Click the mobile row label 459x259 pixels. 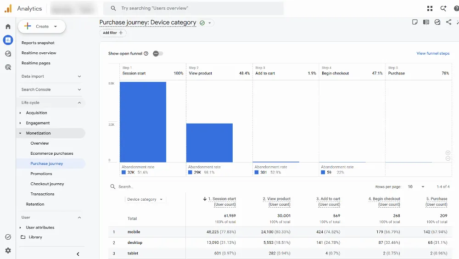(134, 232)
